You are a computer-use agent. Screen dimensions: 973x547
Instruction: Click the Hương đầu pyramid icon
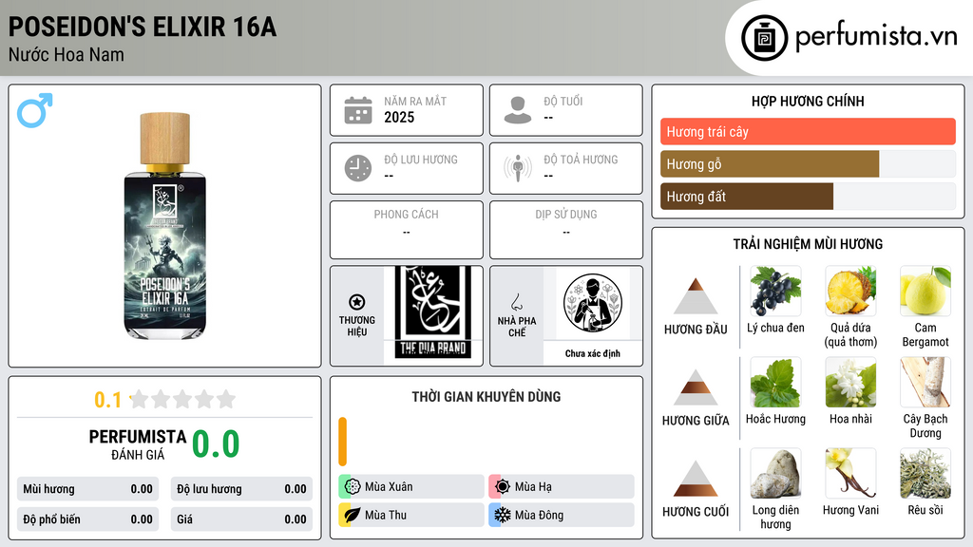click(x=696, y=296)
